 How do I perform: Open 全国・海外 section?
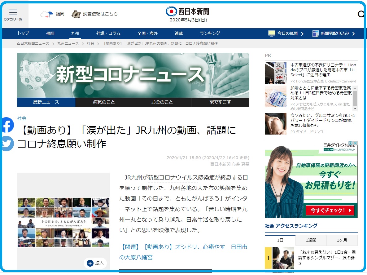pos(147,33)
